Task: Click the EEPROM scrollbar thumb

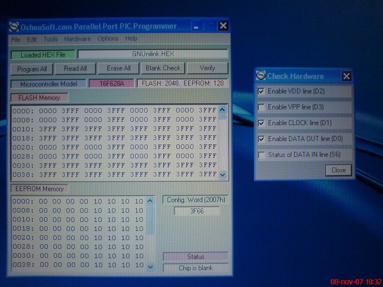Action: [x=150, y=219]
